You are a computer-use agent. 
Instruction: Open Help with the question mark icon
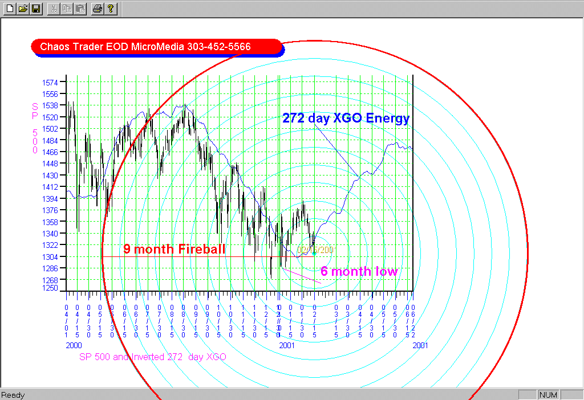(111, 8)
